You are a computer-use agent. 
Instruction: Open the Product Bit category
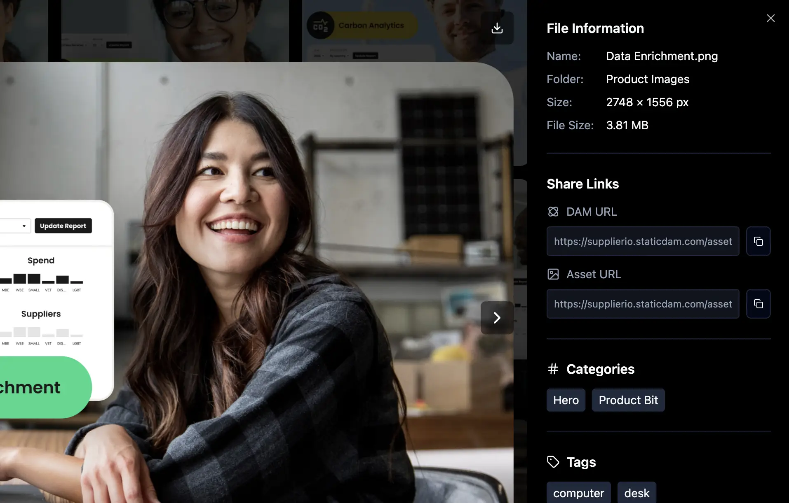(628, 400)
